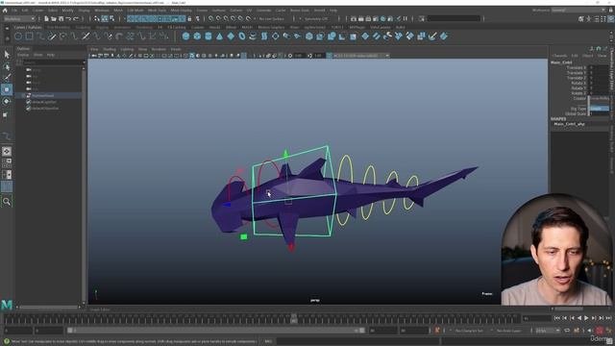Choose the Scale tool in toolbox
Viewport: 615px width, 346px height.
[x=6, y=114]
